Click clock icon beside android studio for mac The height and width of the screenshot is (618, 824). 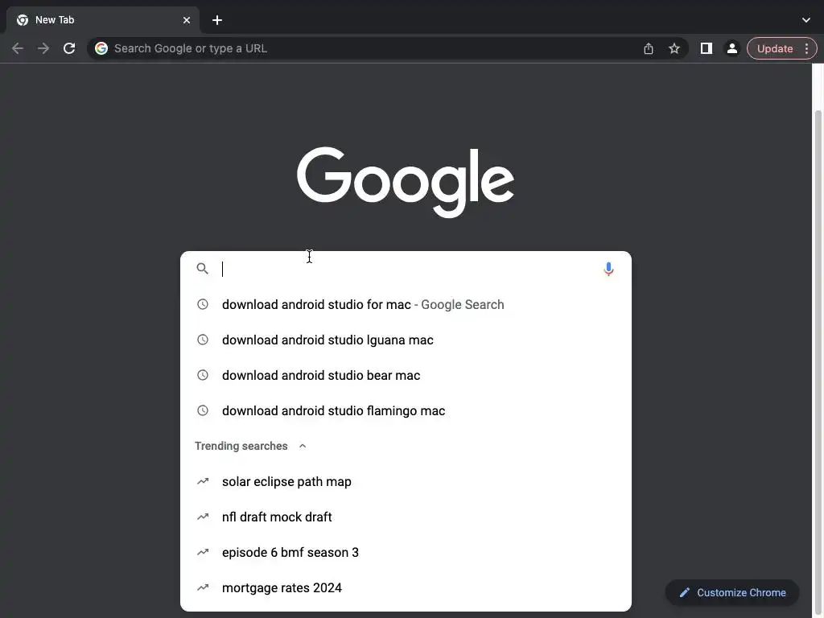click(x=202, y=304)
